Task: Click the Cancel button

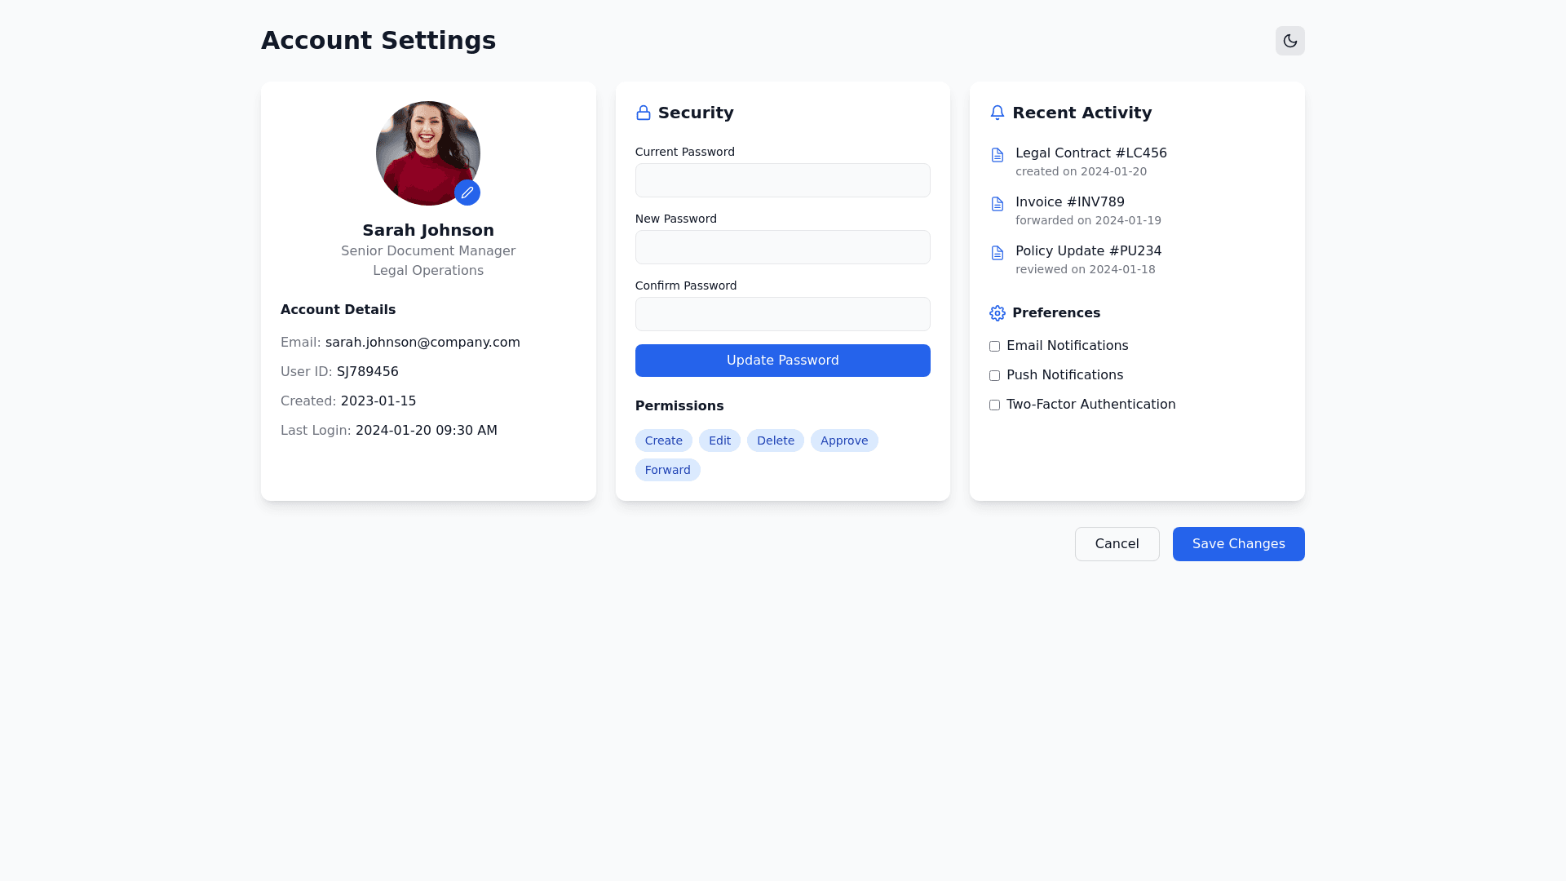Action: click(x=1117, y=543)
